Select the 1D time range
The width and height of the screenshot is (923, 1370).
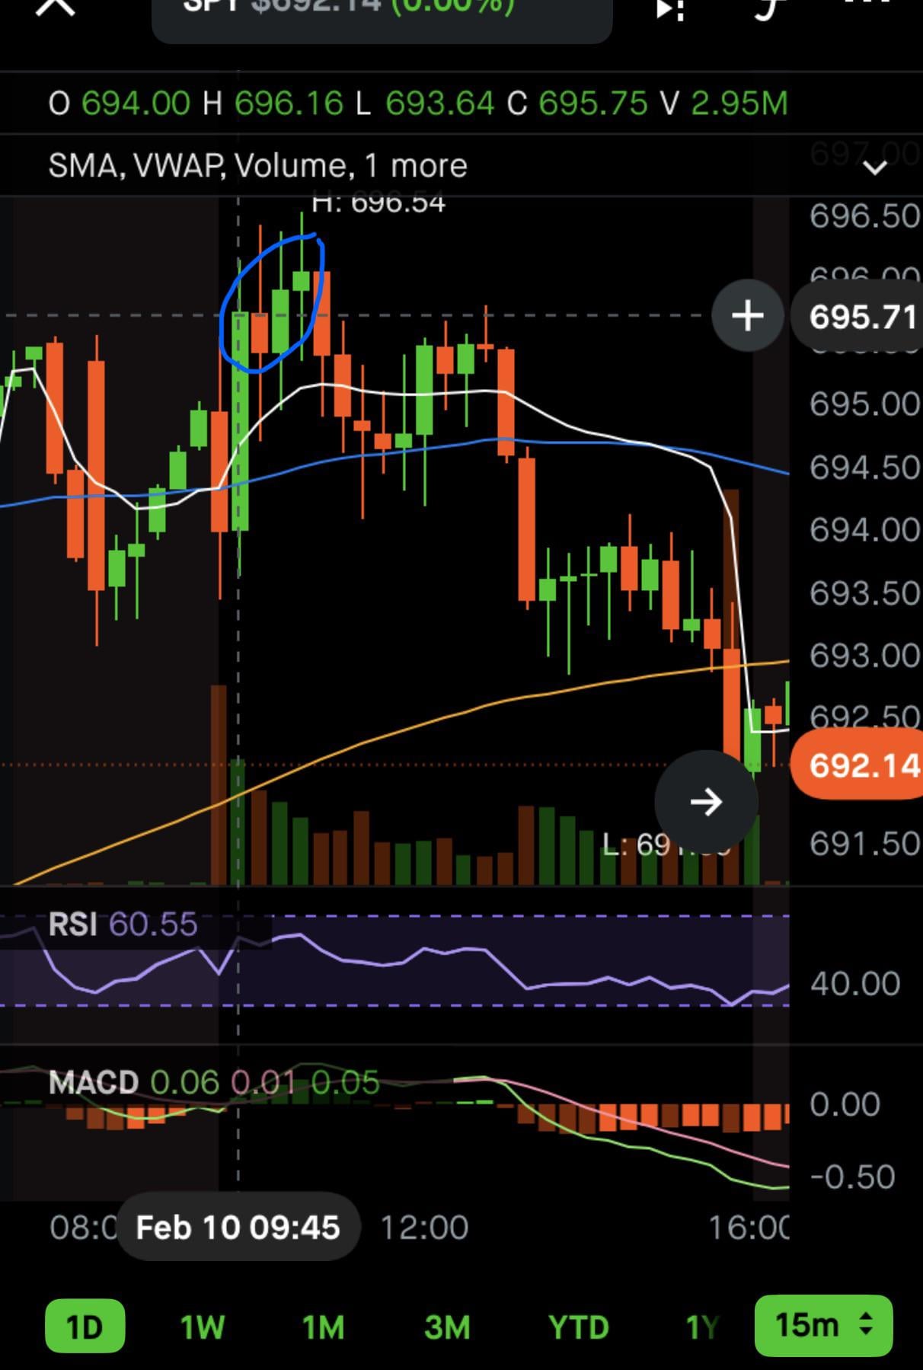tap(85, 1327)
